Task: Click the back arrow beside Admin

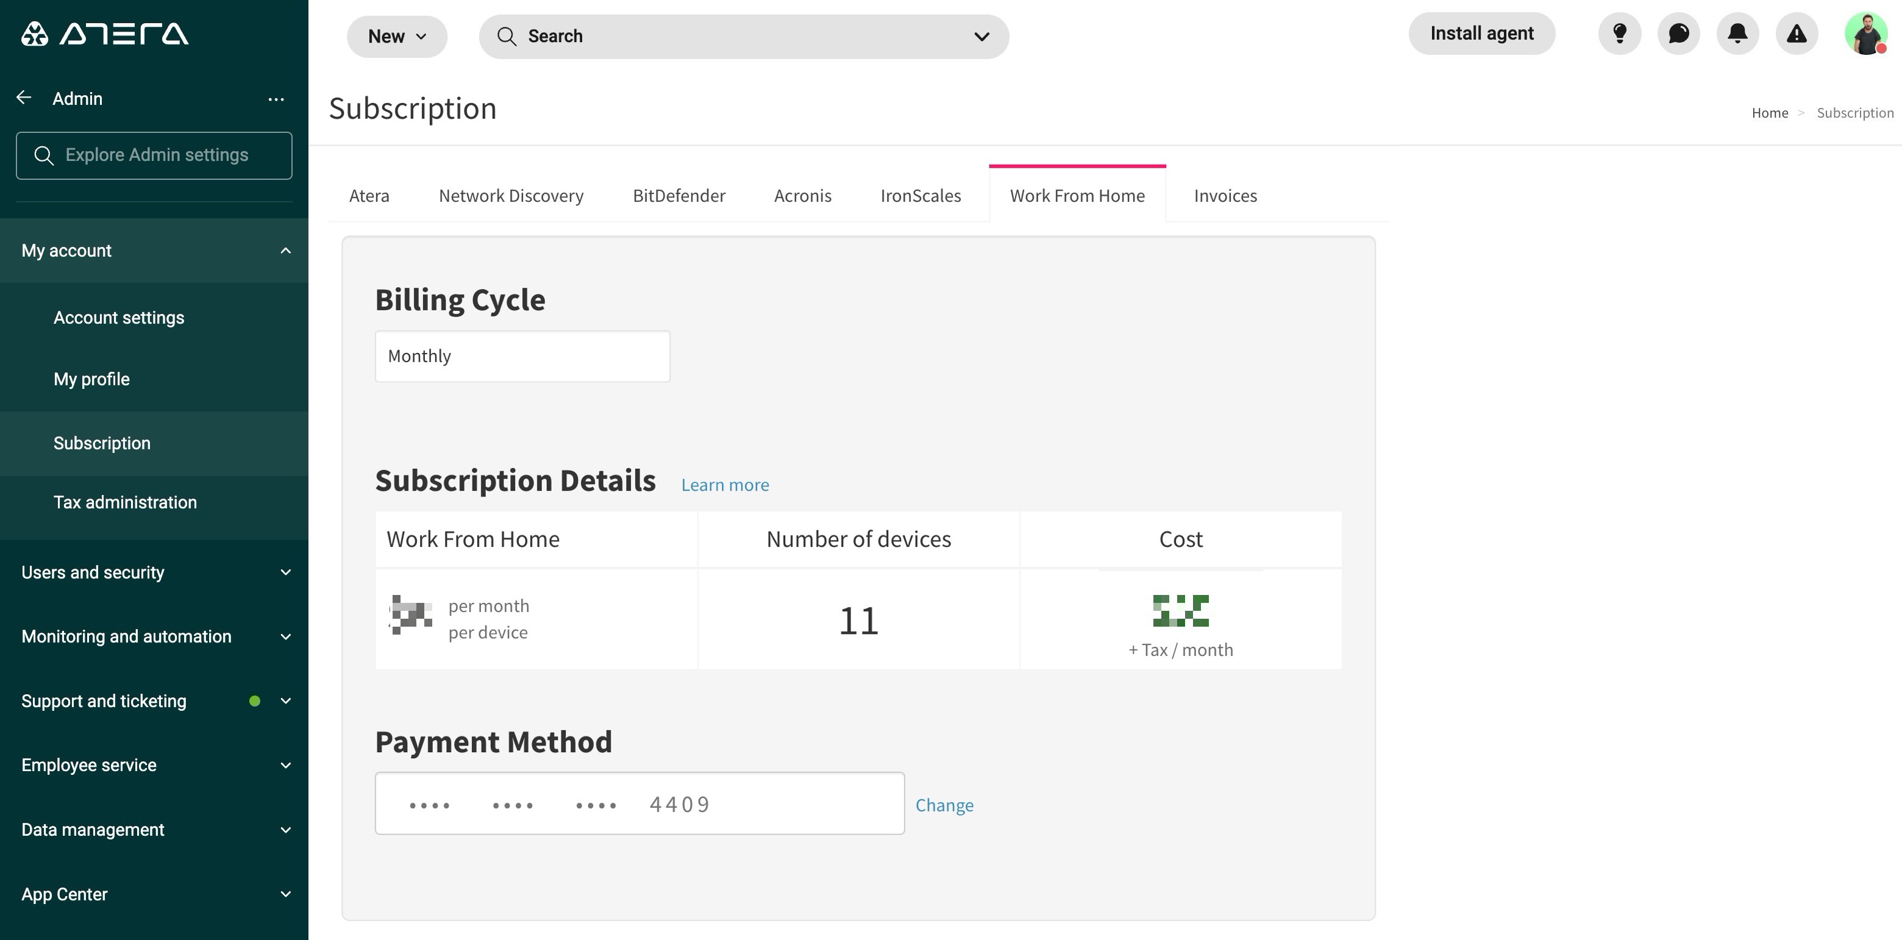Action: click(23, 98)
